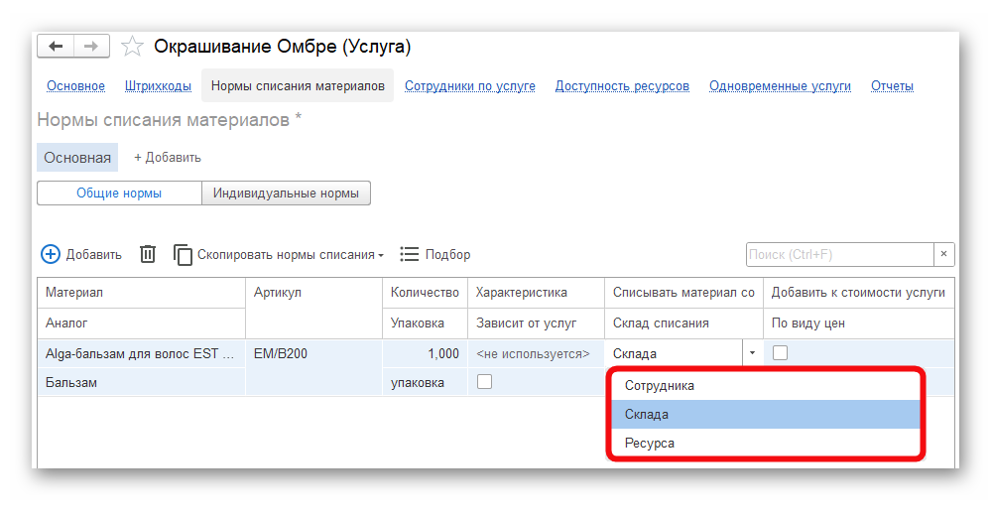Click the plus icon to add row
This screenshot has width=991, height=517.
click(x=51, y=254)
